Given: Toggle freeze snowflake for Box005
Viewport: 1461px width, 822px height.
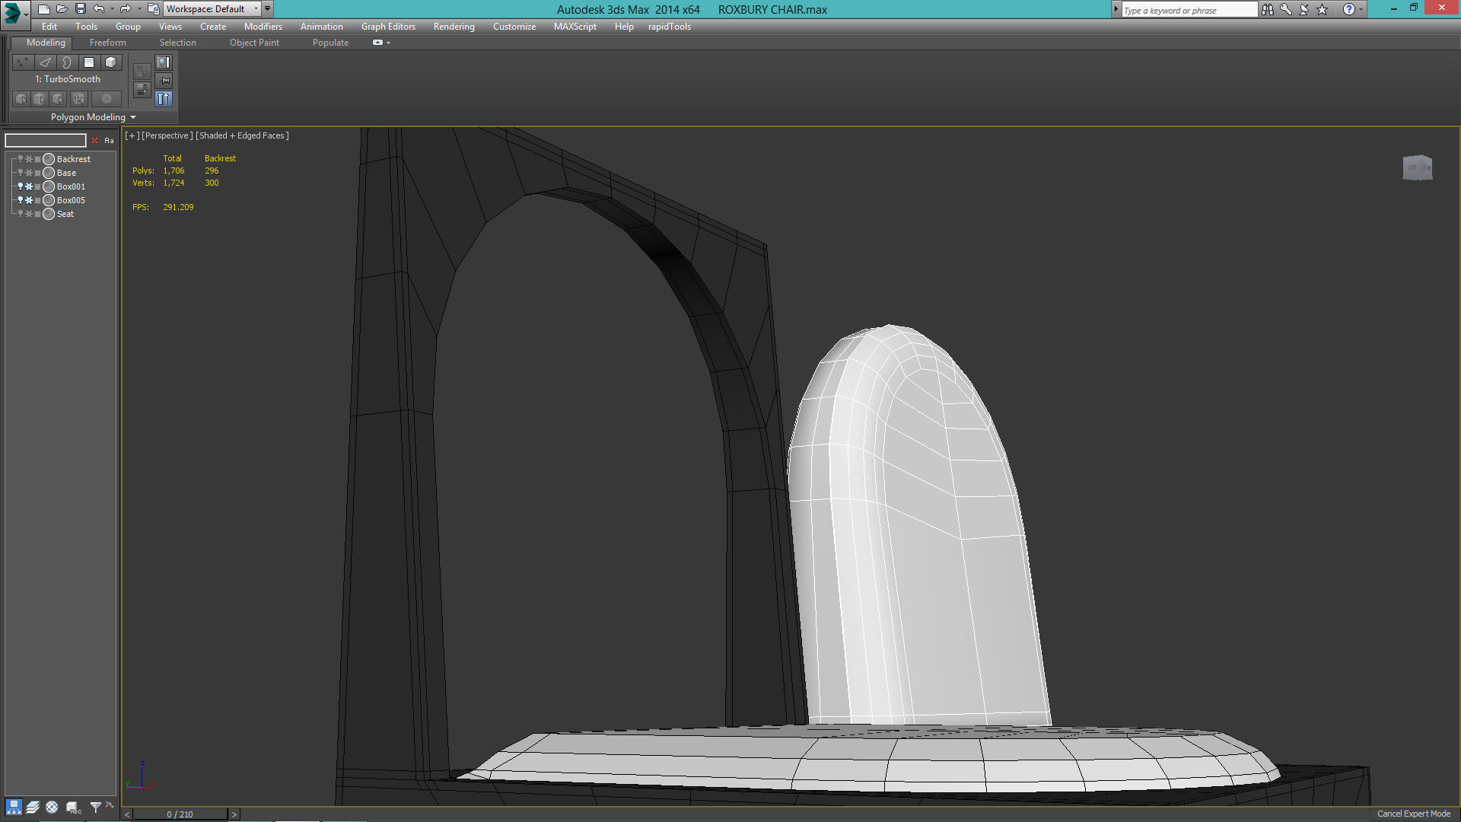Looking at the screenshot, I should [x=29, y=200].
